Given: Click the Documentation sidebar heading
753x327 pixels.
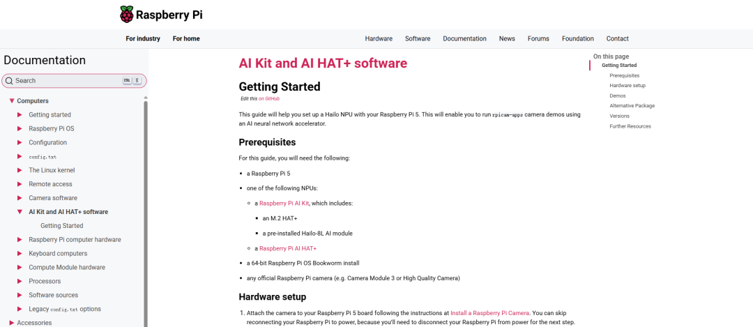Looking at the screenshot, I should (x=45, y=60).
